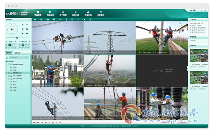
Task: Enter fullscreen with the four-corner expand icon
Action: pos(78,19)
